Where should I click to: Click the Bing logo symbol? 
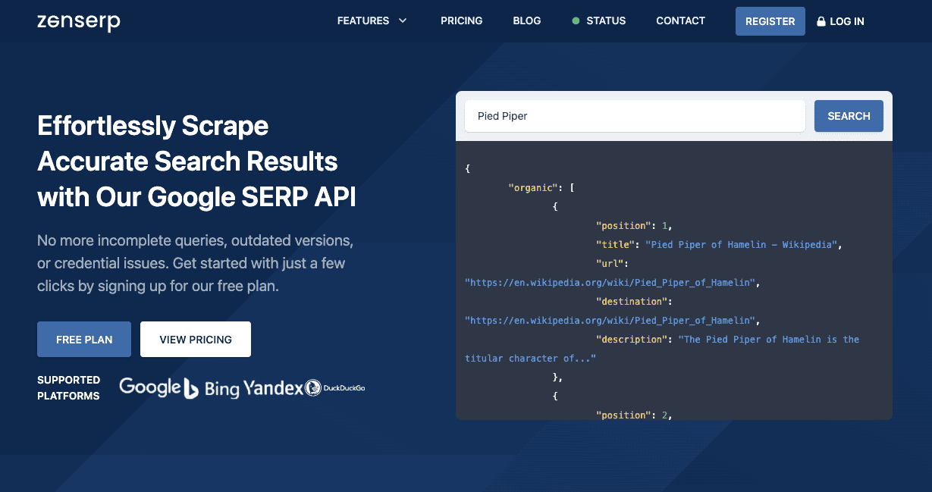[192, 387]
